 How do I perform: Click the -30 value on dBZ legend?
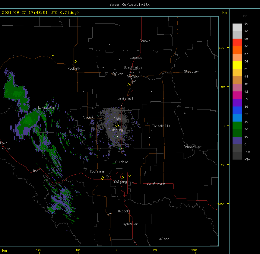coord(247,160)
